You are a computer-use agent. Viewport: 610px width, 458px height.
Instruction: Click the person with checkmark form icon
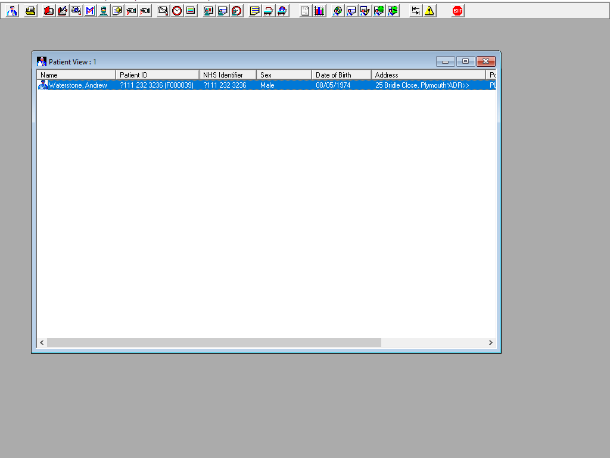point(365,11)
